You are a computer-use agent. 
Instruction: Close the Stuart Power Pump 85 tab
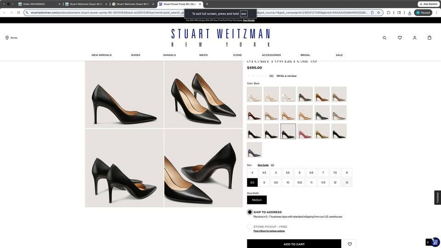200,4
